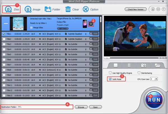Viewport: 168px width, 114px height.
Task: Open Title12 audio track dropdown
Action: [x=60, y=90]
